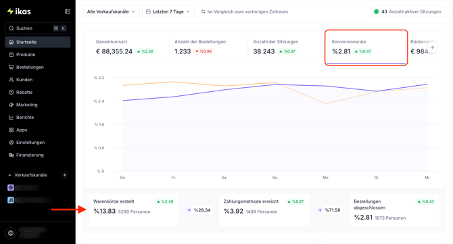Focus the Suchen search field
Viewport: 453px width, 244px height.
[x=38, y=28]
